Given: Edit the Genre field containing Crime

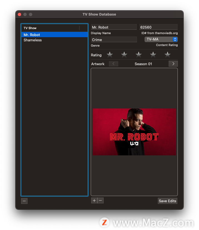Looking at the screenshot, I should point(114,40).
